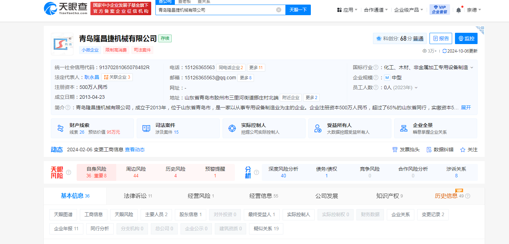509x244 pixels.
Task: Click the QR code icon on company card
Action: click(479, 30)
